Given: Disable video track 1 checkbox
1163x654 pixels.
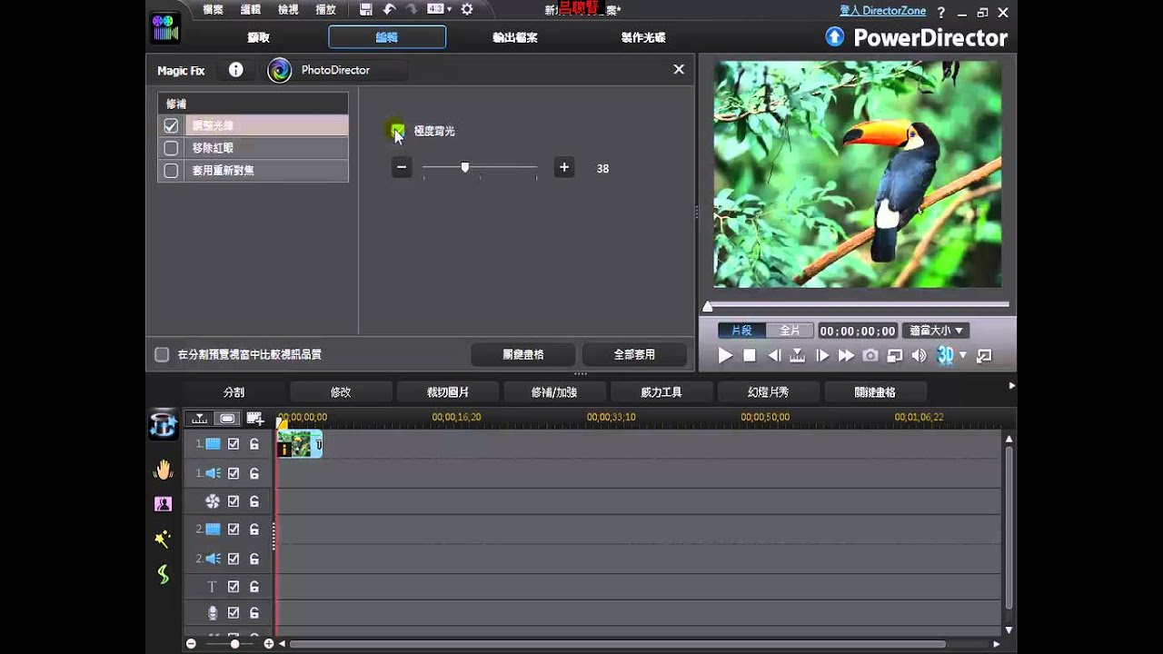Looking at the screenshot, I should coord(234,444).
